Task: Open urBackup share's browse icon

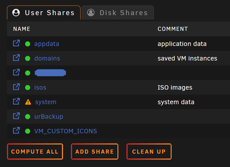Action: tap(16, 116)
